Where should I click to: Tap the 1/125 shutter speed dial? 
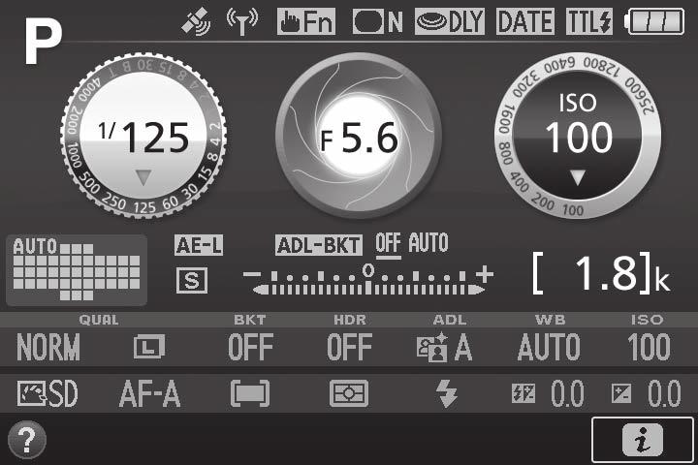(x=143, y=137)
